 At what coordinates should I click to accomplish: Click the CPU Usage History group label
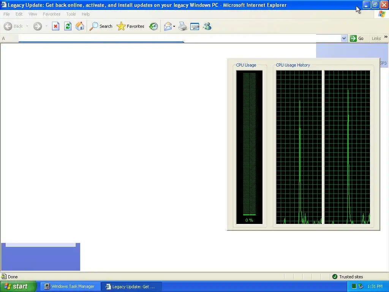tap(293, 65)
